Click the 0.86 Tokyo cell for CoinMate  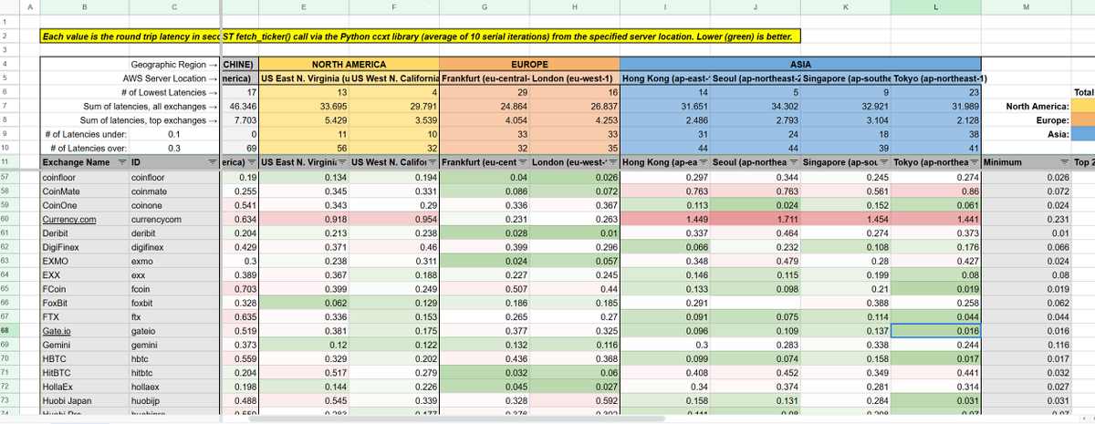(x=935, y=191)
